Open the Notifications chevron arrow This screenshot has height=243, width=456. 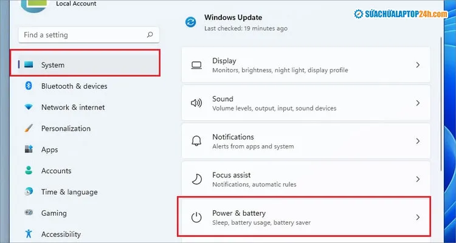pyautogui.click(x=418, y=141)
